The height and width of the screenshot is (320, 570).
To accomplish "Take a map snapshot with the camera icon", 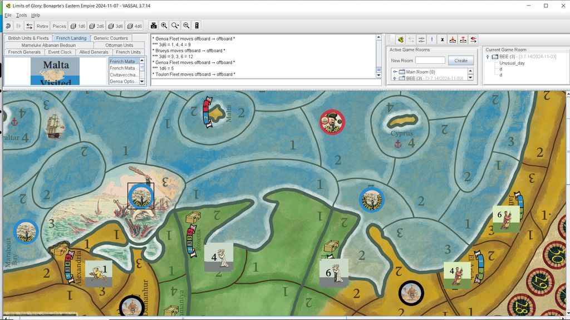I will [x=154, y=26].
